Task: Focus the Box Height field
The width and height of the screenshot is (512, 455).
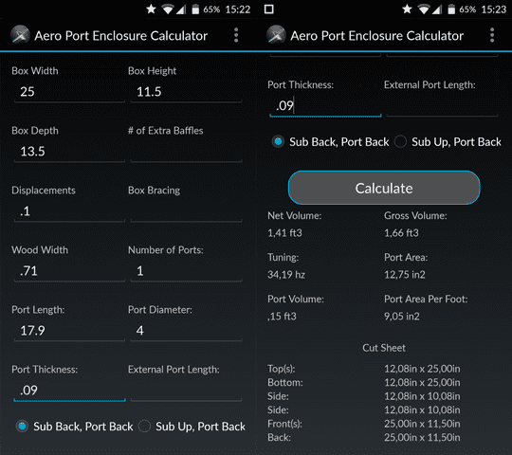Action: tap(186, 92)
